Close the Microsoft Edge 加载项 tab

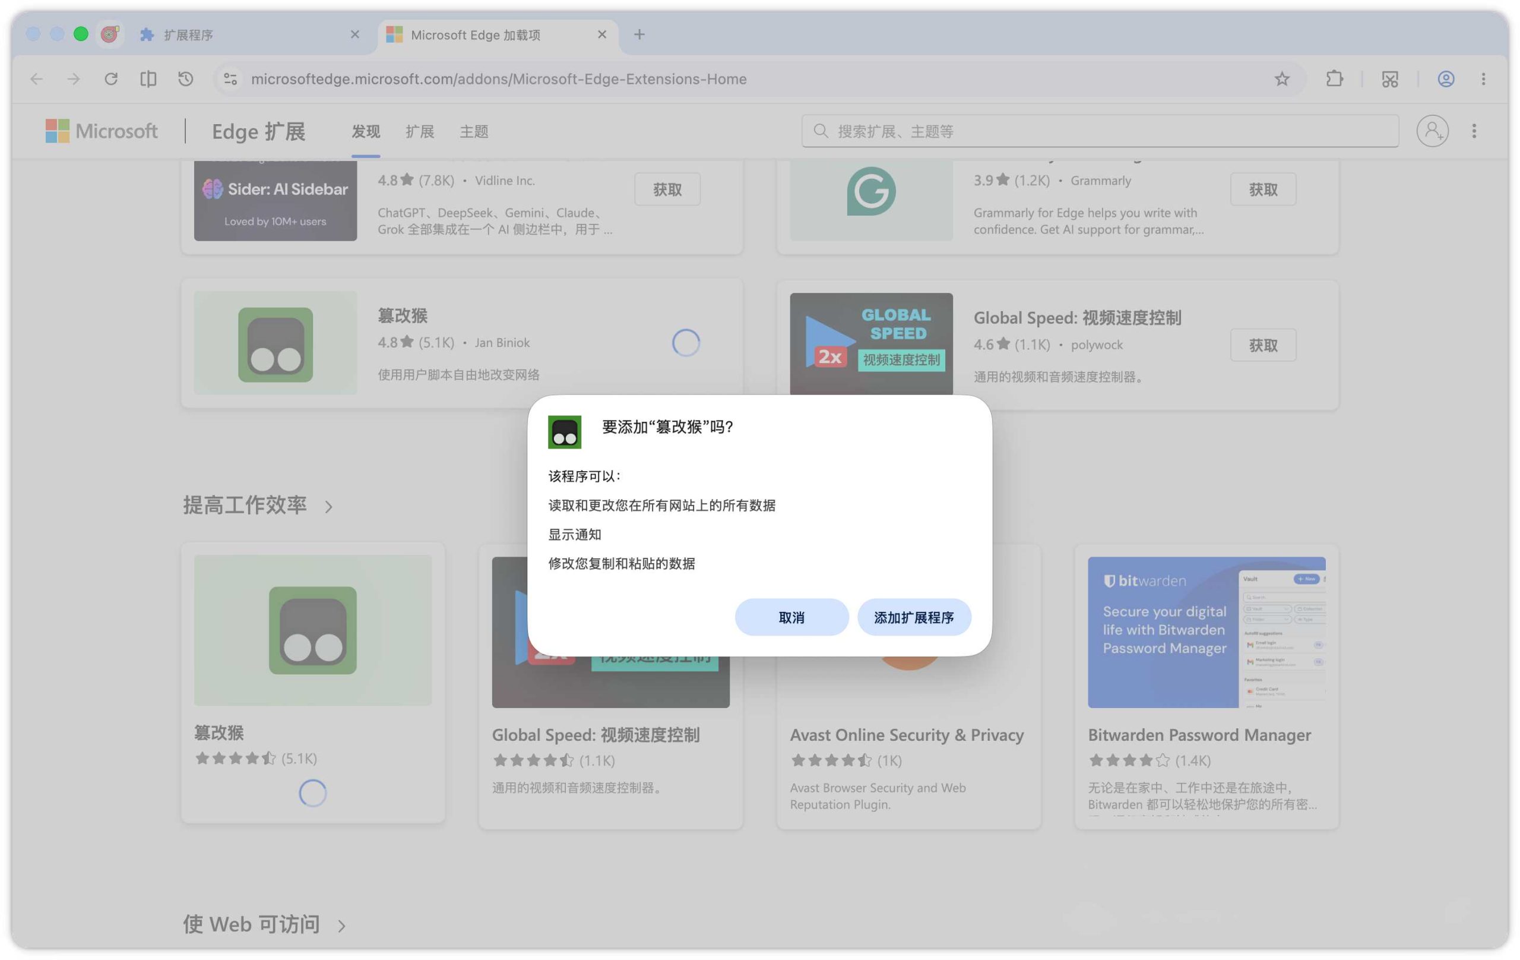[601, 34]
